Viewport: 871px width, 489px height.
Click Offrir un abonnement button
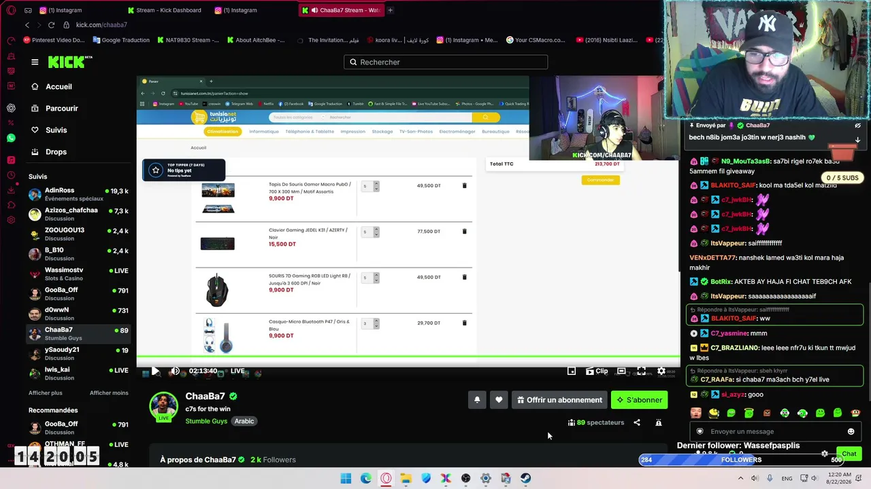(x=559, y=400)
